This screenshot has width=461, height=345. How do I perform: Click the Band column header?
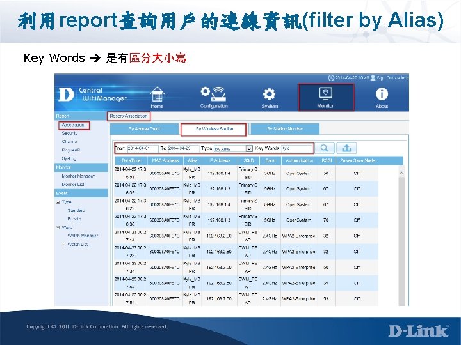[270, 161]
